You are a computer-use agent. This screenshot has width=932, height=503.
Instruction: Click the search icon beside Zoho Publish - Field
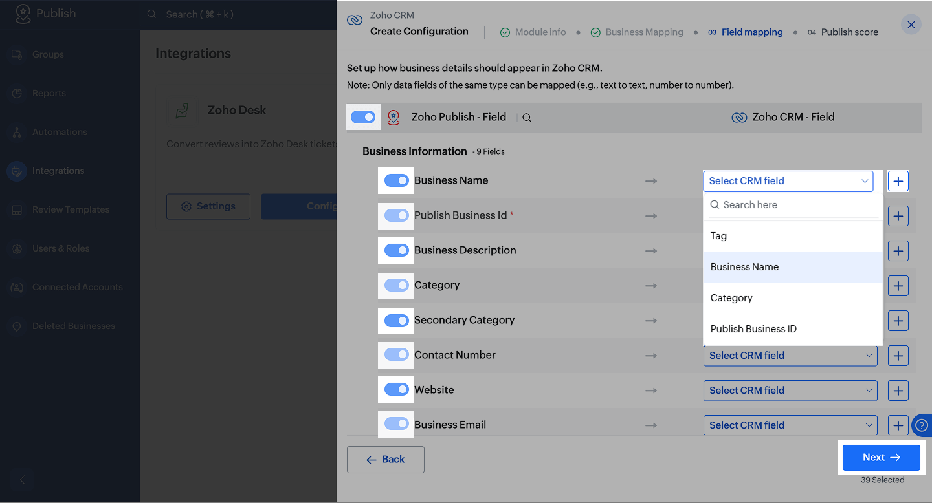(527, 118)
